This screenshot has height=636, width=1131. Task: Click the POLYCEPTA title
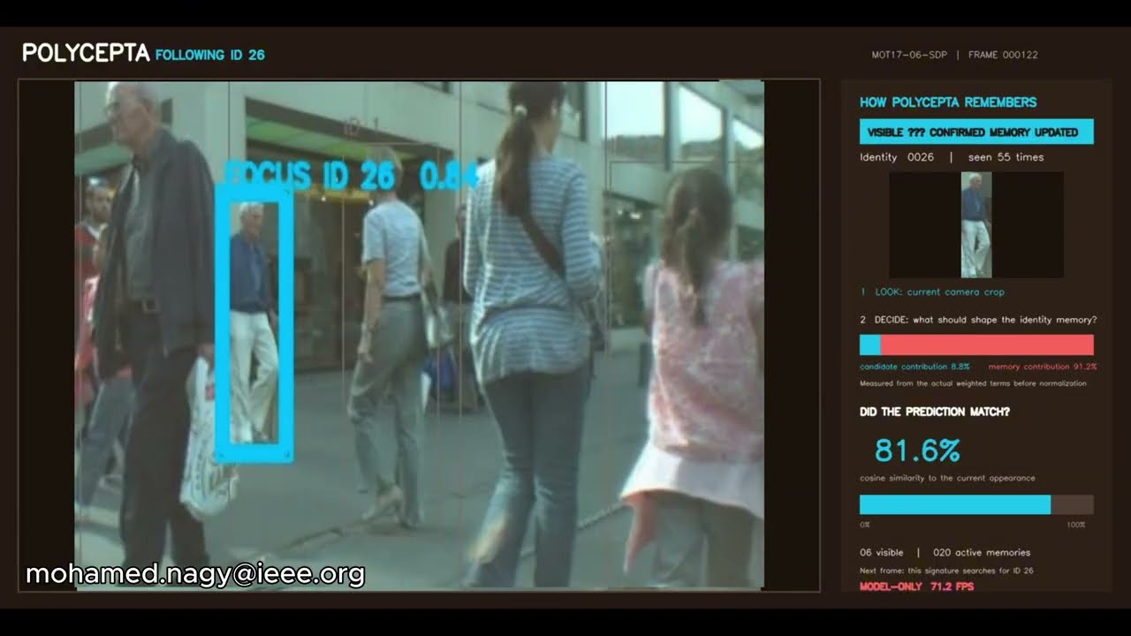(86, 53)
